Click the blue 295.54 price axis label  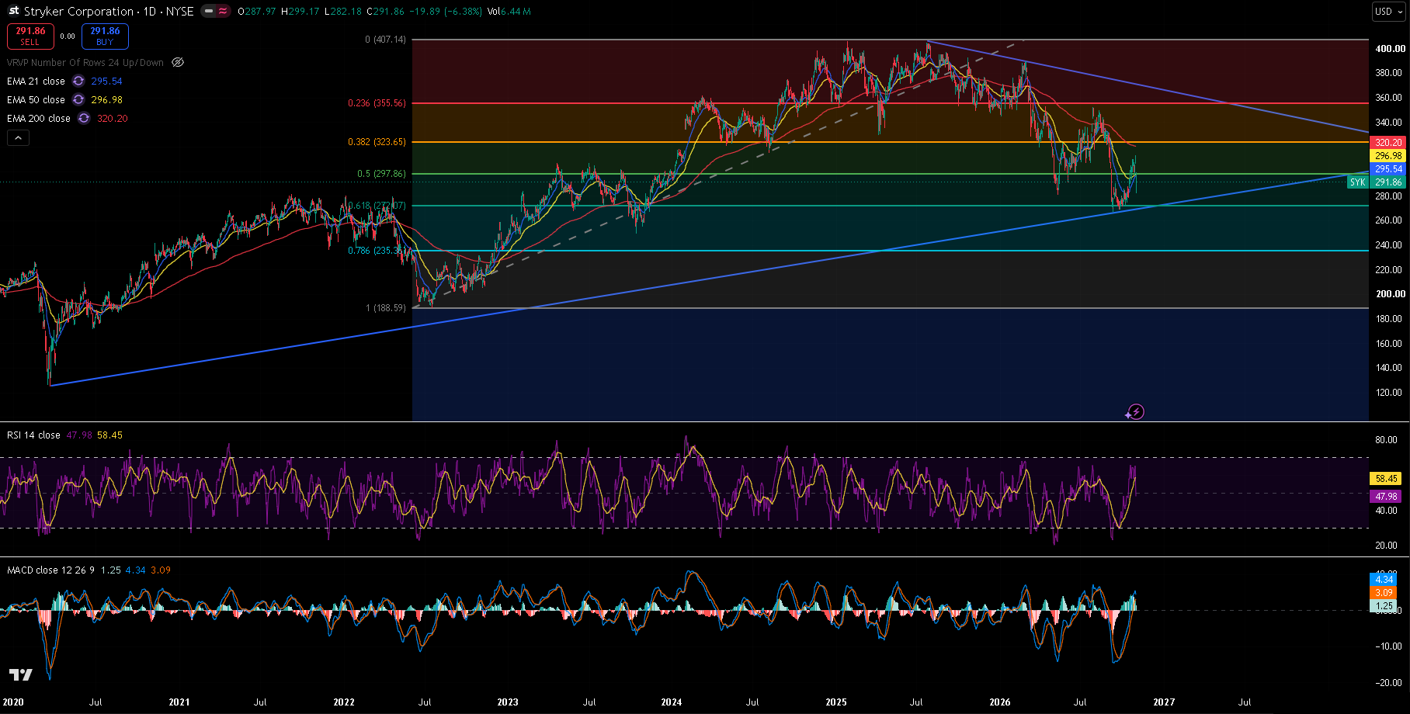click(x=1388, y=168)
